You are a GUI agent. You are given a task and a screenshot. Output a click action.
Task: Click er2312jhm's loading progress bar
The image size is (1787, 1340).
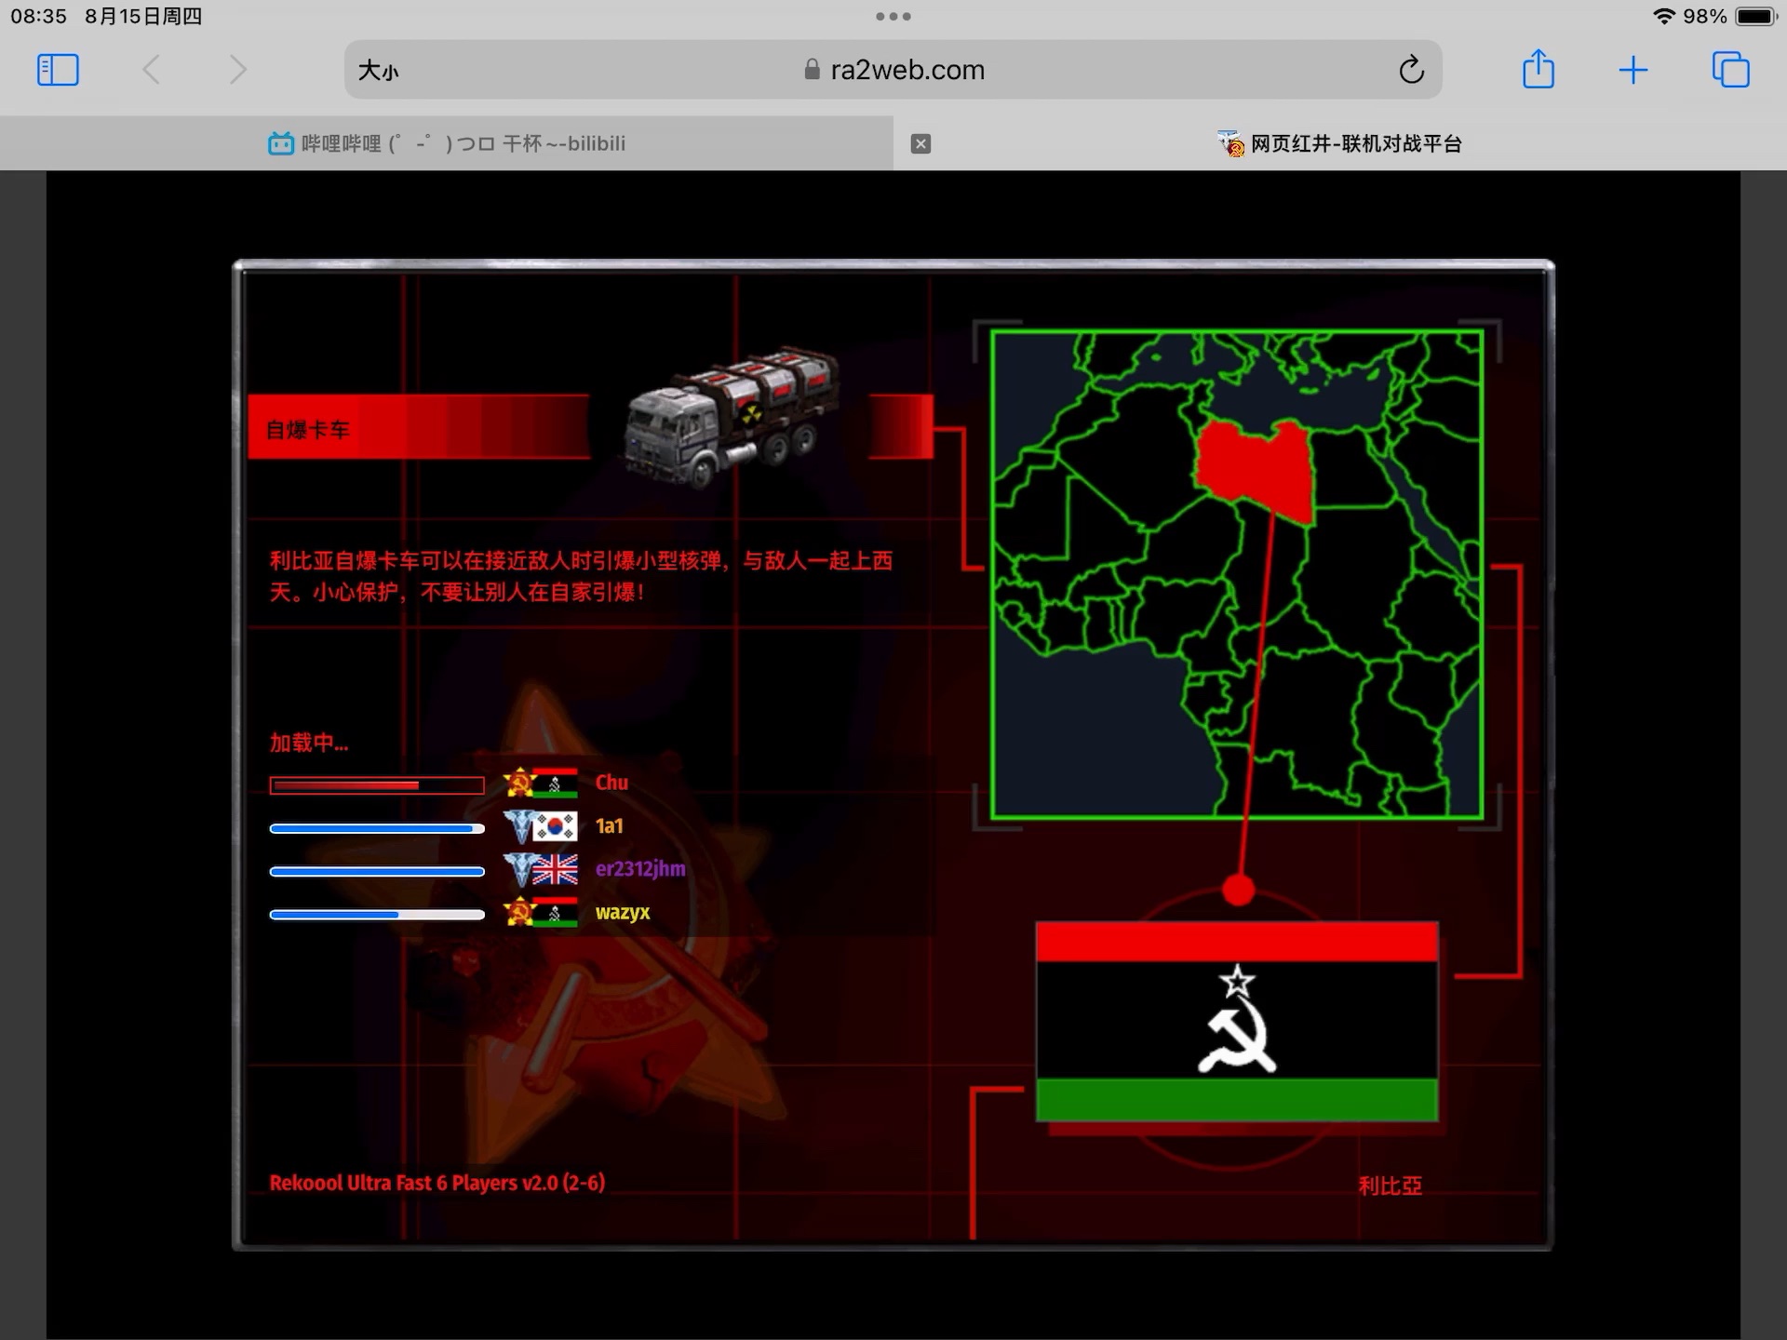(377, 872)
